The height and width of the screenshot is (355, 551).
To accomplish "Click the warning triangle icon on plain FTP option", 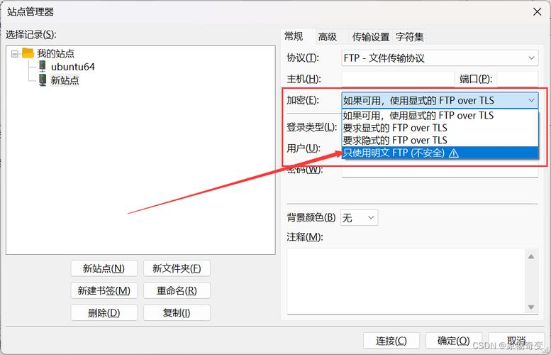I will [454, 153].
